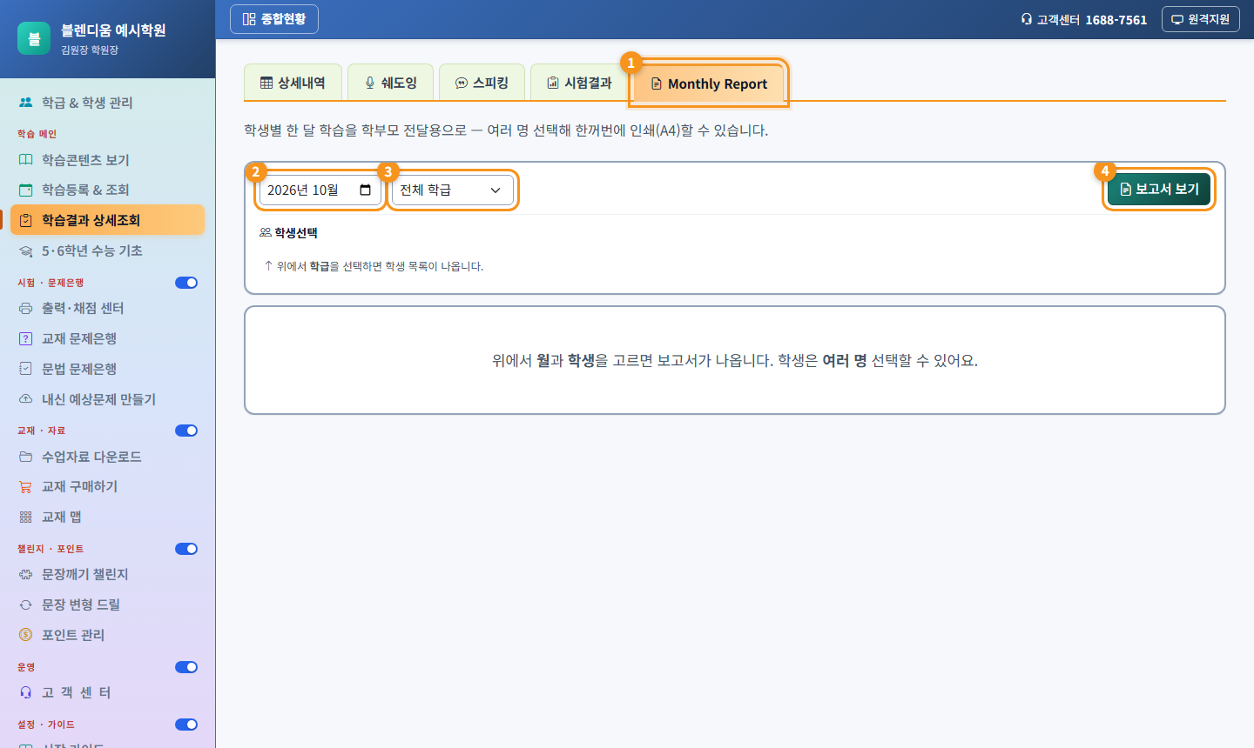This screenshot has height=748, width=1254.
Task: Click the book icon for 학습콘텐츠 보기
Action: pyautogui.click(x=26, y=160)
